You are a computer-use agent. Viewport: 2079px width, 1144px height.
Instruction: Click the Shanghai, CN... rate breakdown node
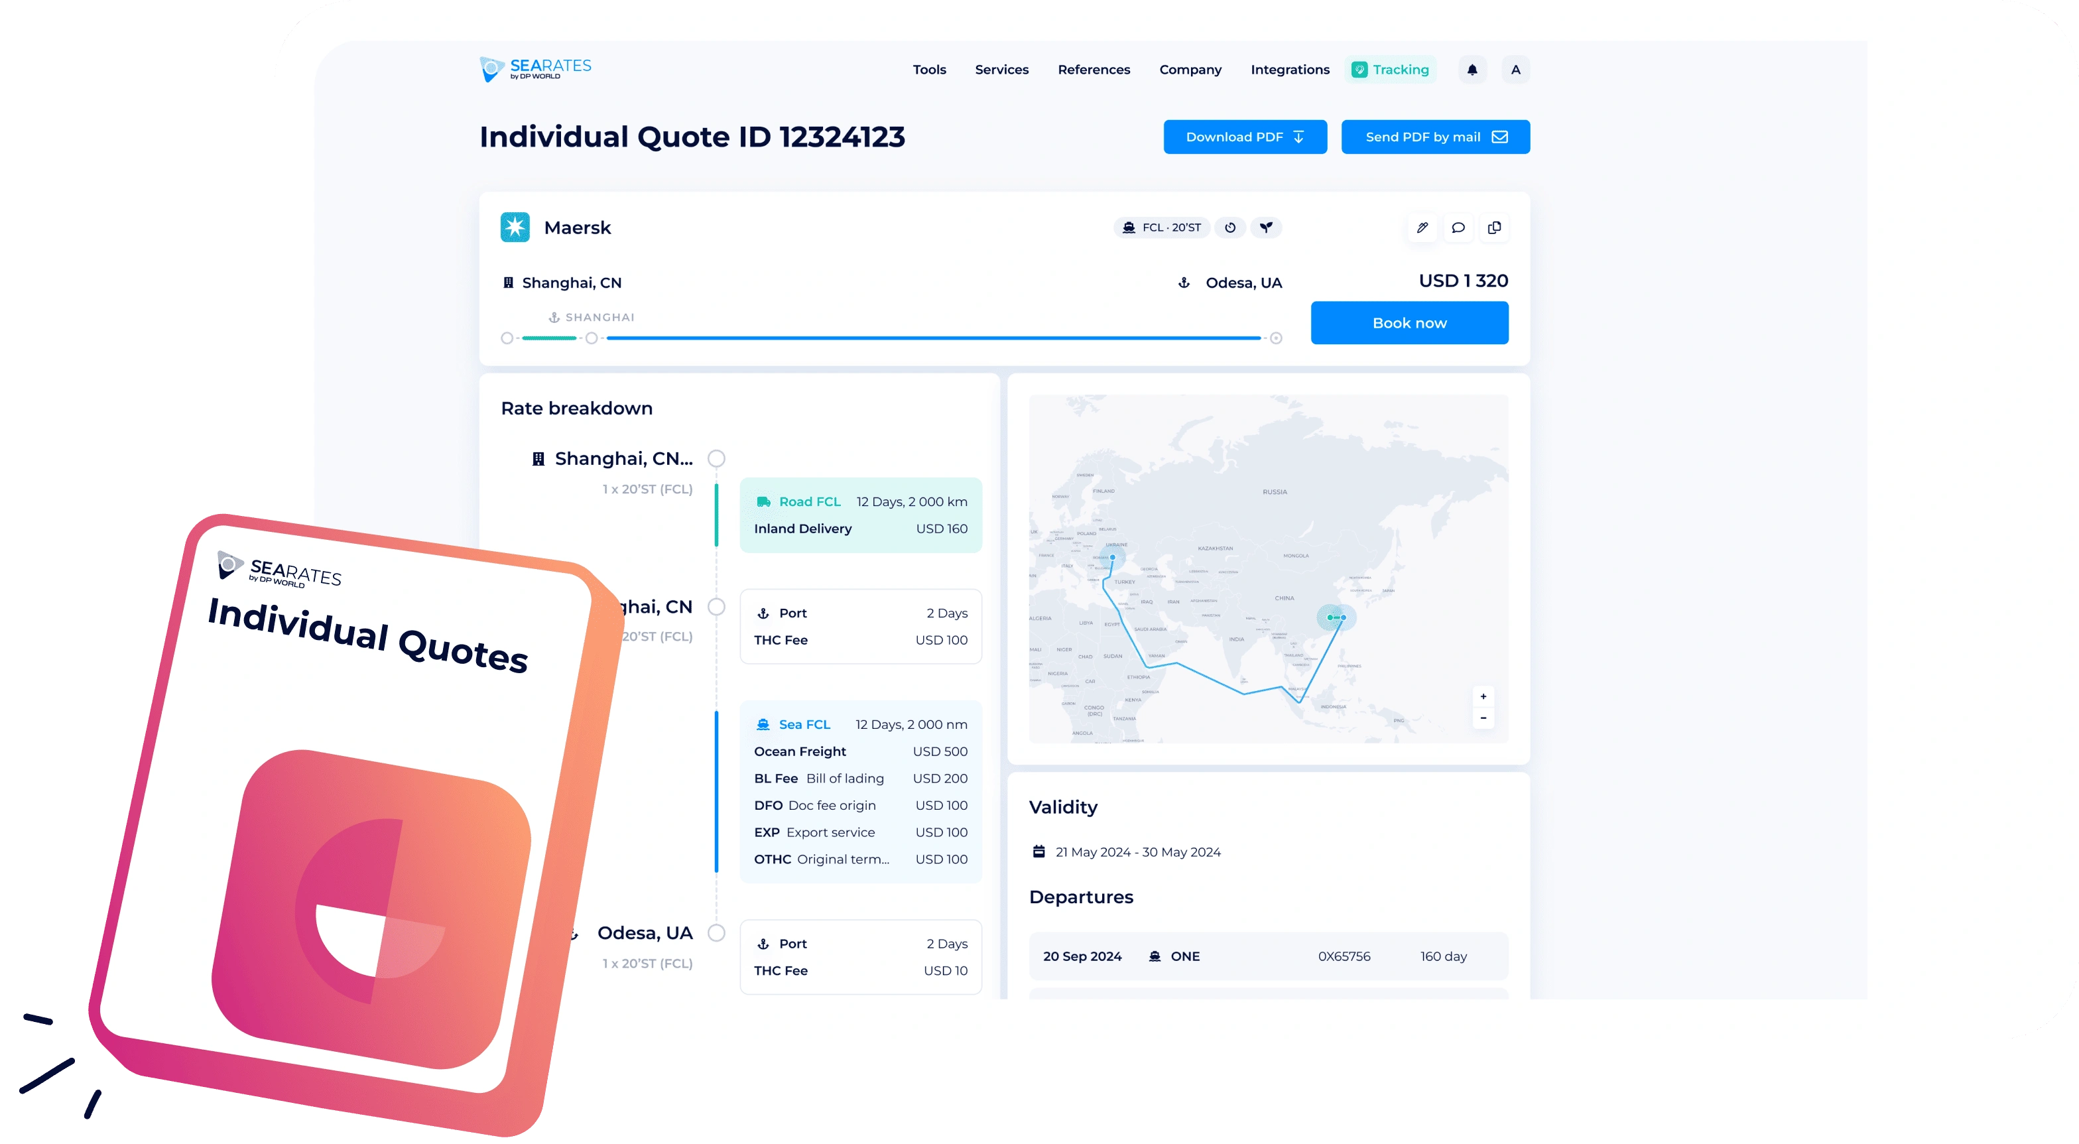pos(716,458)
